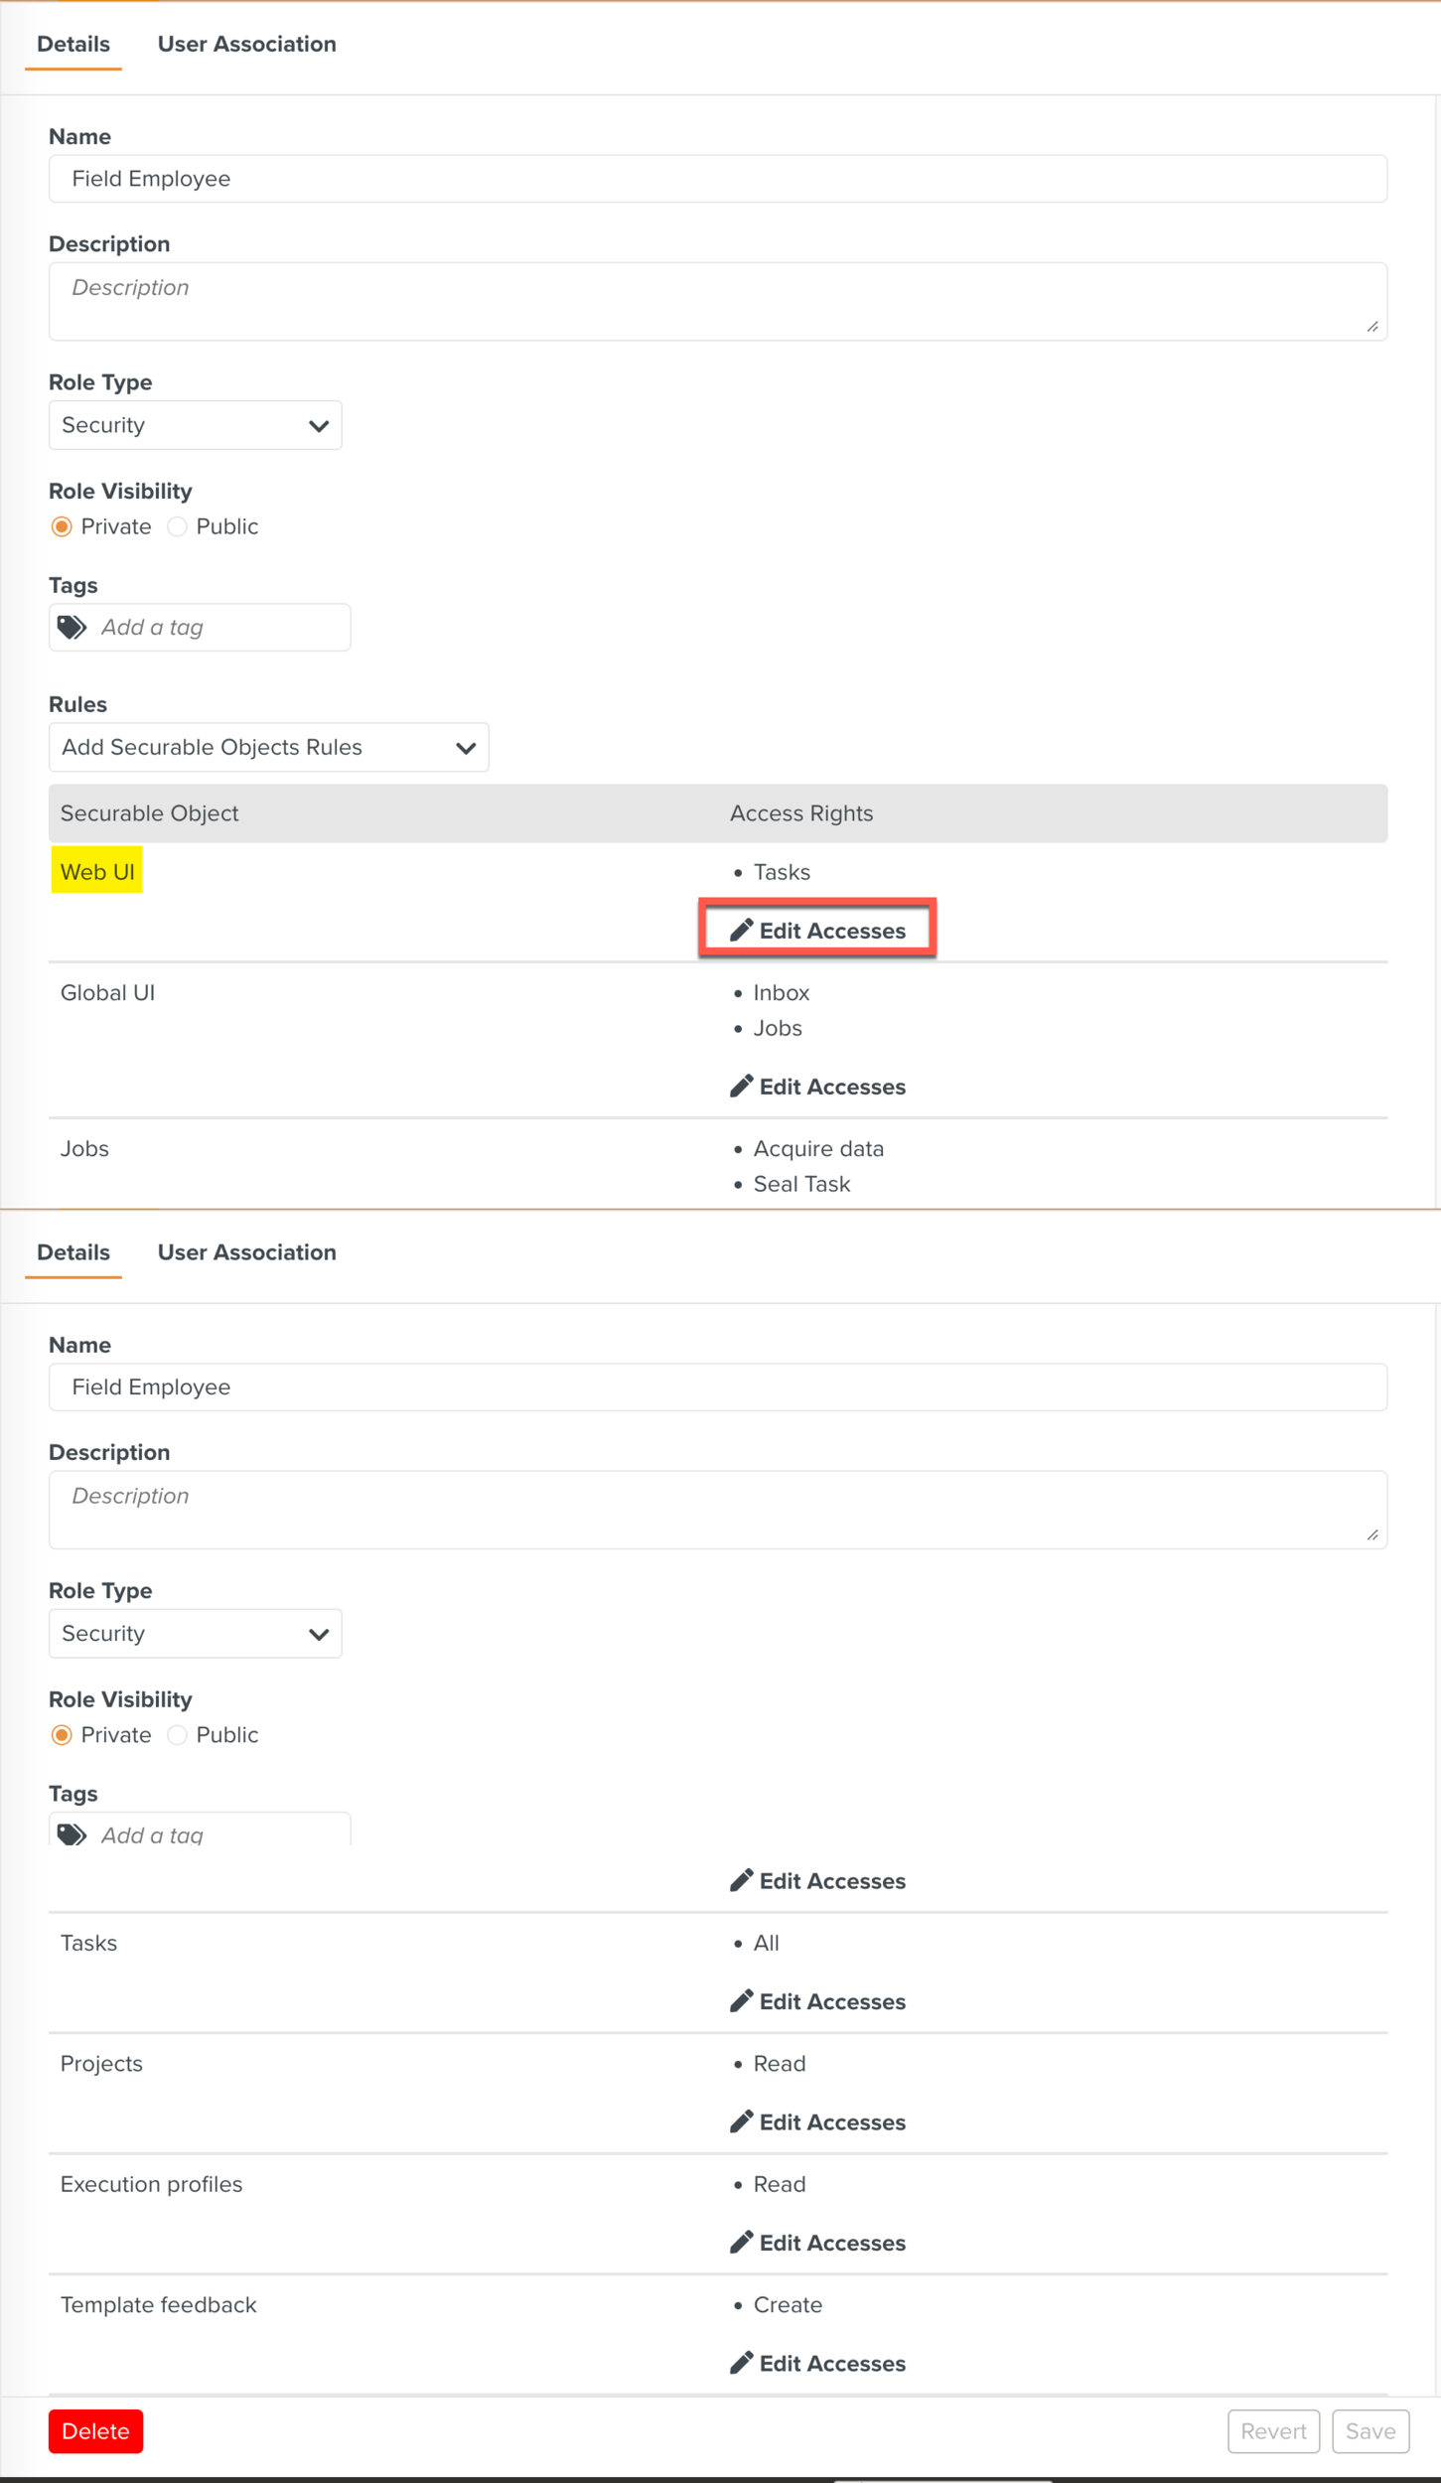This screenshot has width=1441, height=2483.
Task: Open the Details tab in the lower panel
Action: [73, 1251]
